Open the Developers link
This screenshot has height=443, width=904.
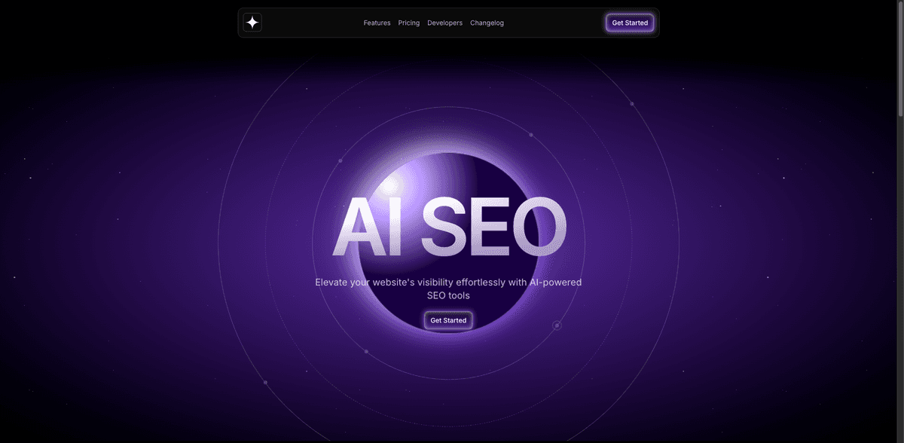(x=444, y=23)
